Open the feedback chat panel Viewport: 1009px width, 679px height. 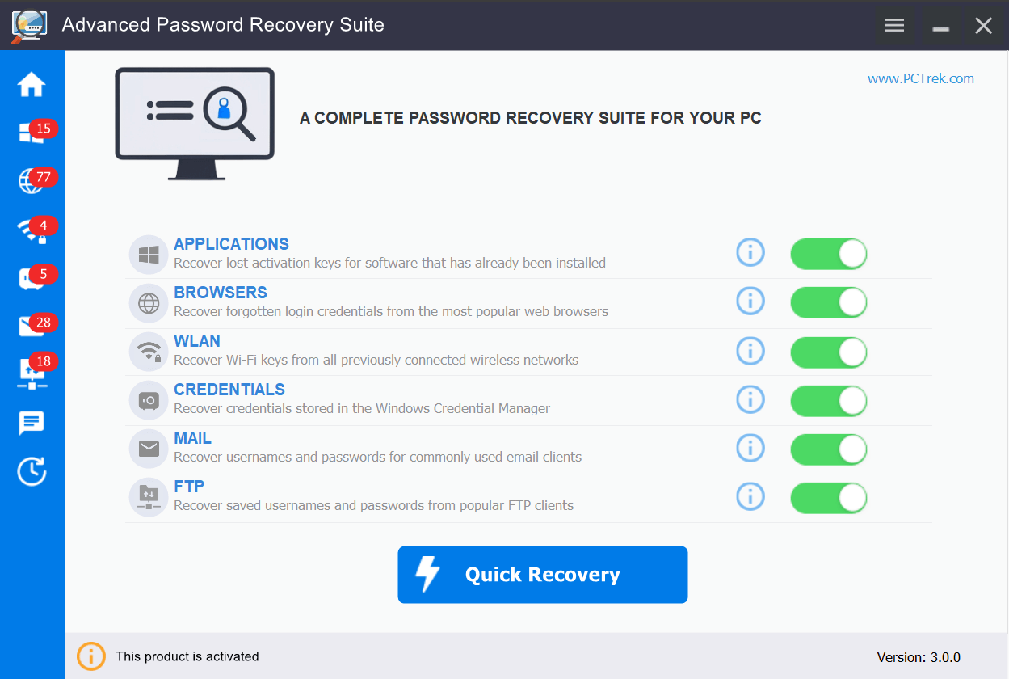coord(32,423)
